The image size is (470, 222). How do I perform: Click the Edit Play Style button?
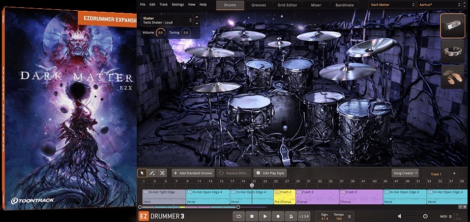click(x=270, y=173)
